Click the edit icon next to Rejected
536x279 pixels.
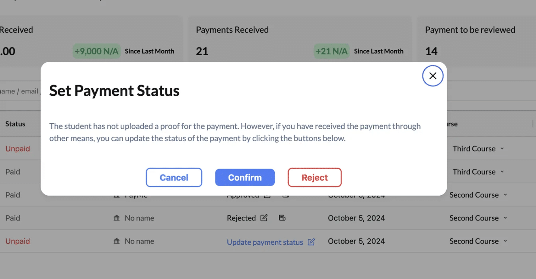pos(264,218)
